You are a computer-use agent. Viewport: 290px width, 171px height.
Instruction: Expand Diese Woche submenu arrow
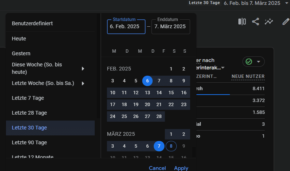83,69
